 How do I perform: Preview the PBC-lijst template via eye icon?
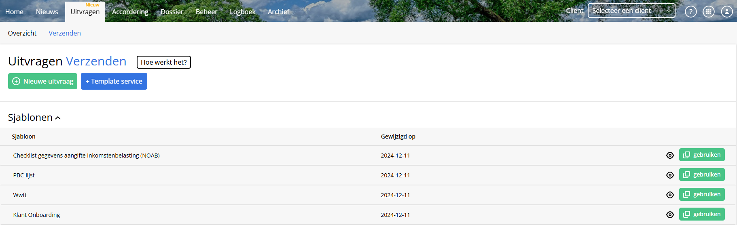click(670, 175)
